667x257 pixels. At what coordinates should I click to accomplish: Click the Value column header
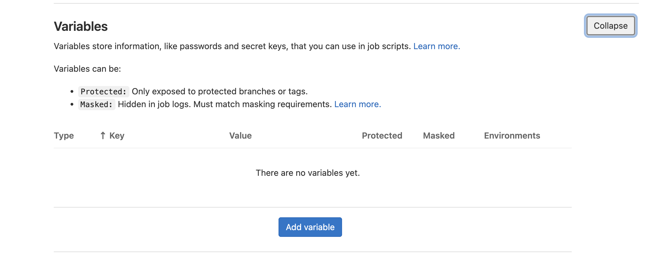(240, 136)
